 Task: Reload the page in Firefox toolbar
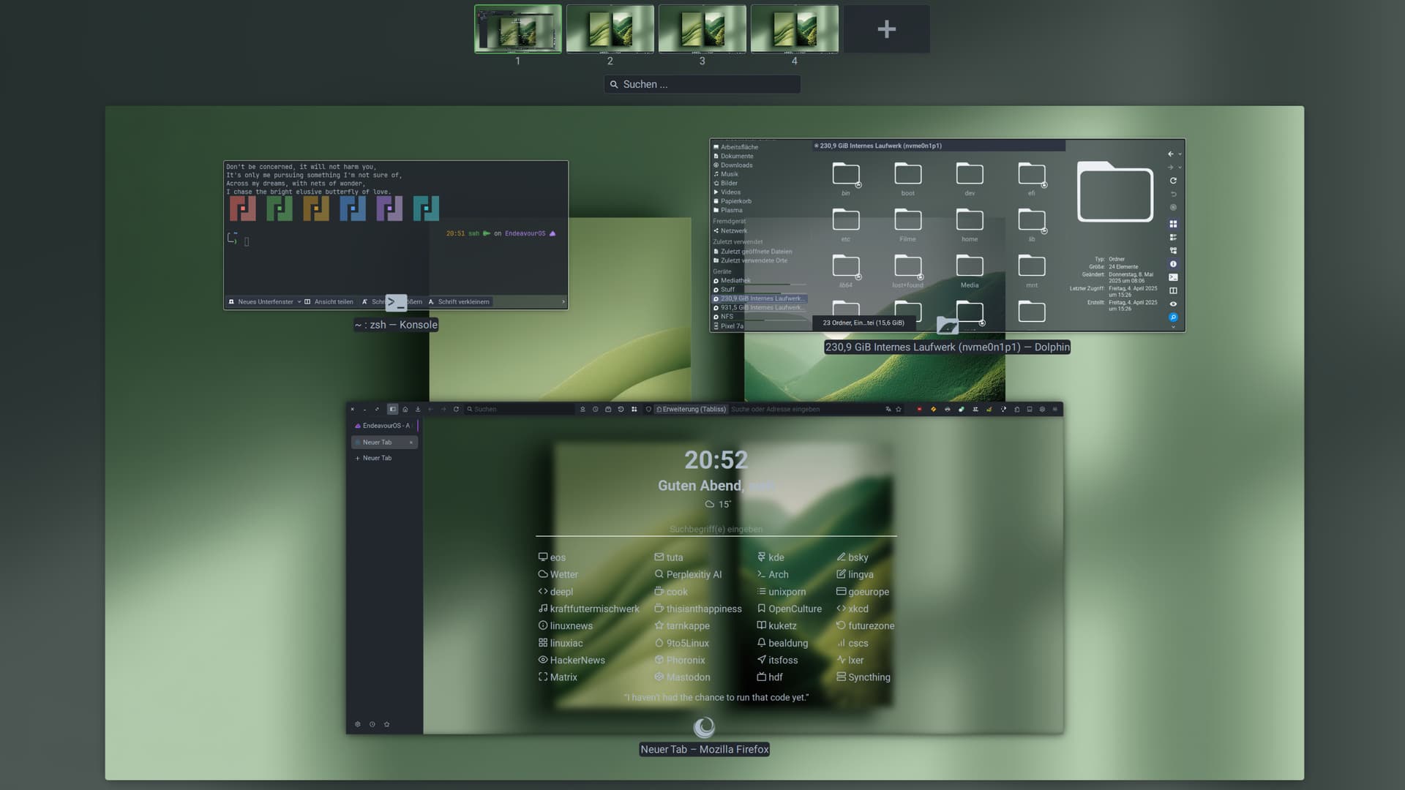tap(456, 410)
